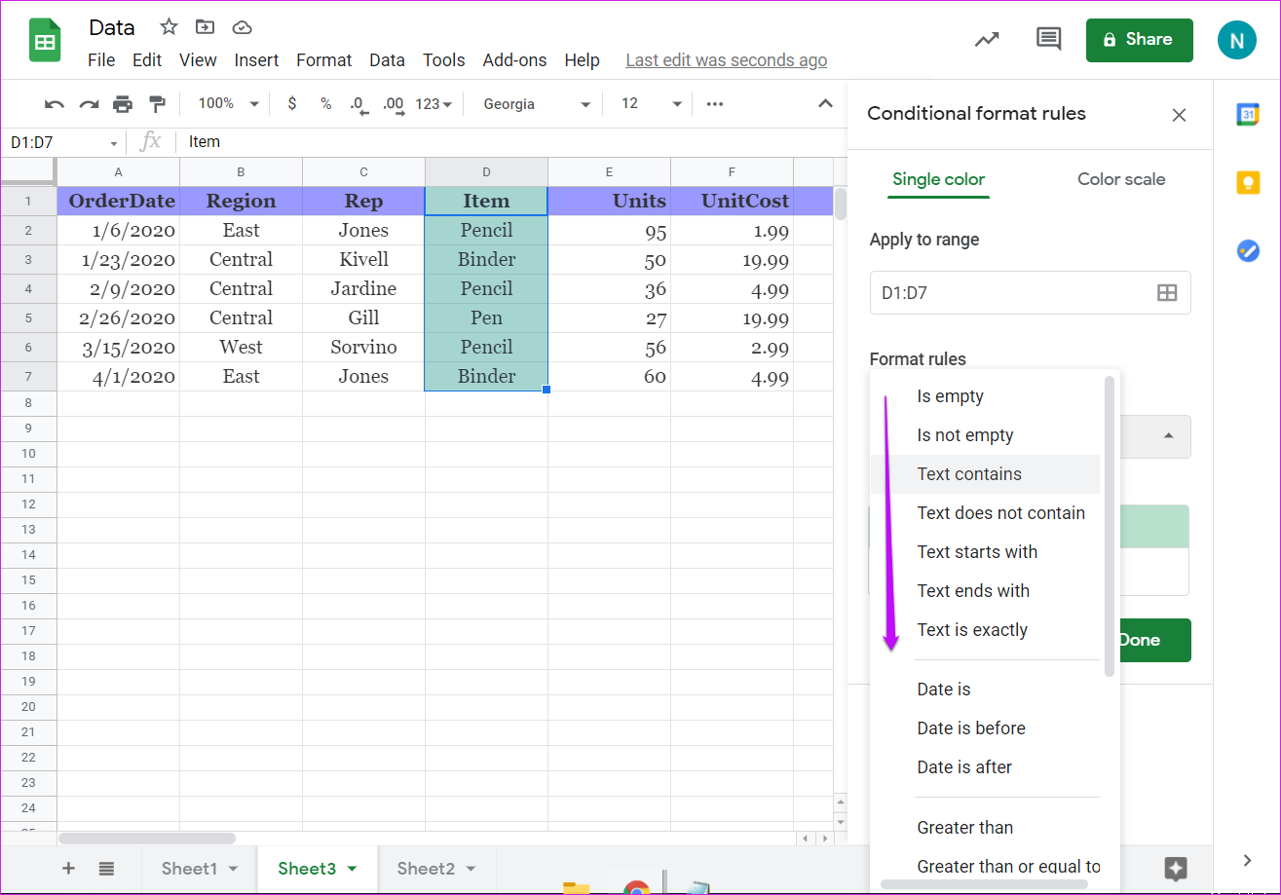Click the Done button
The image size is (1281, 895).
(x=1155, y=640)
